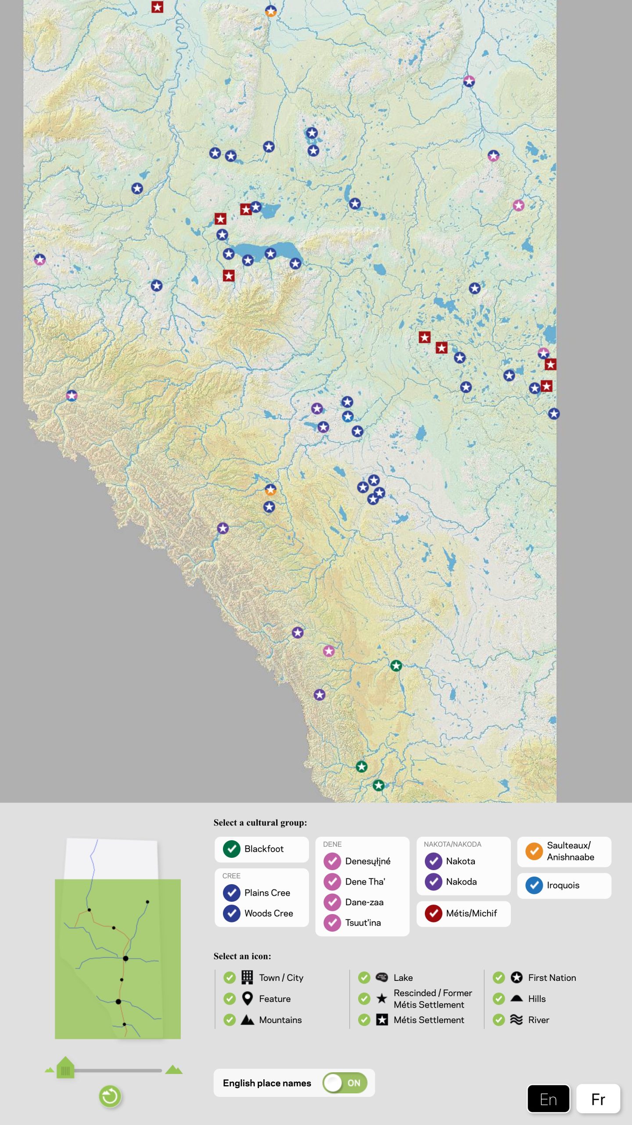Toggle the Saulteaux/Anishnaabe group checkbox
The height and width of the screenshot is (1125, 632).
(534, 851)
